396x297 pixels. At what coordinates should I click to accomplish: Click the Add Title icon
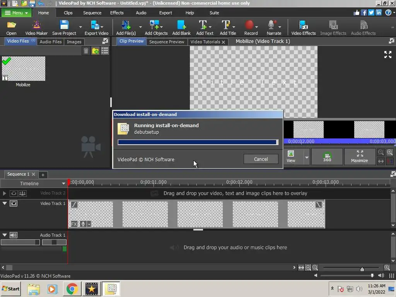point(226,25)
